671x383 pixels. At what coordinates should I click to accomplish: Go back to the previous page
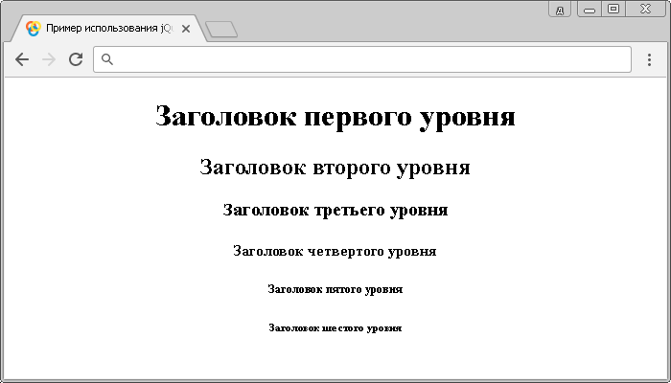point(22,59)
